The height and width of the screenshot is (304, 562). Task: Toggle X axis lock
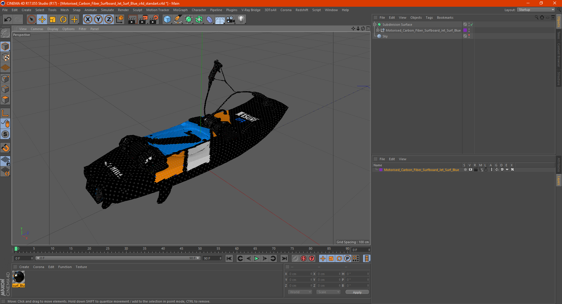tap(88, 20)
